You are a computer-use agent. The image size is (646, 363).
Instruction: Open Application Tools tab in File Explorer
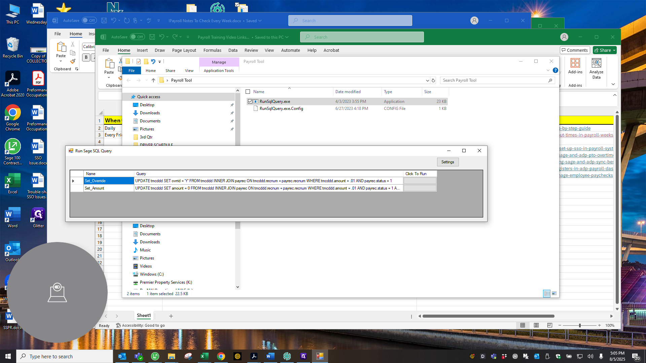(219, 71)
